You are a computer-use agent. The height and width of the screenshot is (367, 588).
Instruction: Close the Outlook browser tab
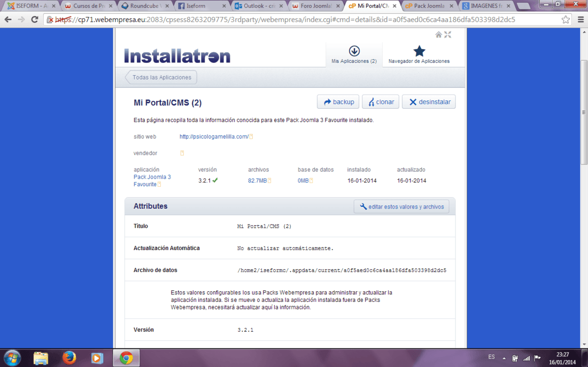281,6
